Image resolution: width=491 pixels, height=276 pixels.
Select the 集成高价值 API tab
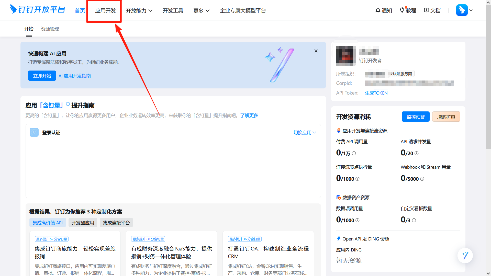pyautogui.click(x=48, y=223)
